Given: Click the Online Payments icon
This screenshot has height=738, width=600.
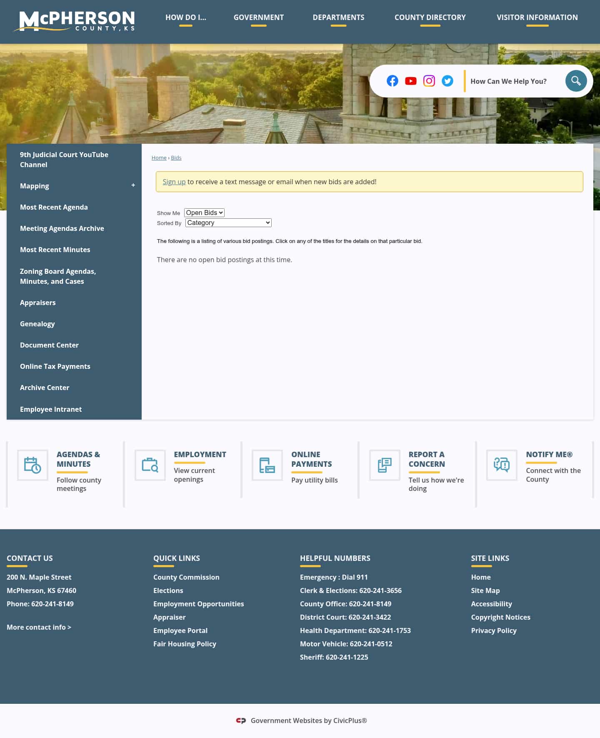Looking at the screenshot, I should [267, 465].
